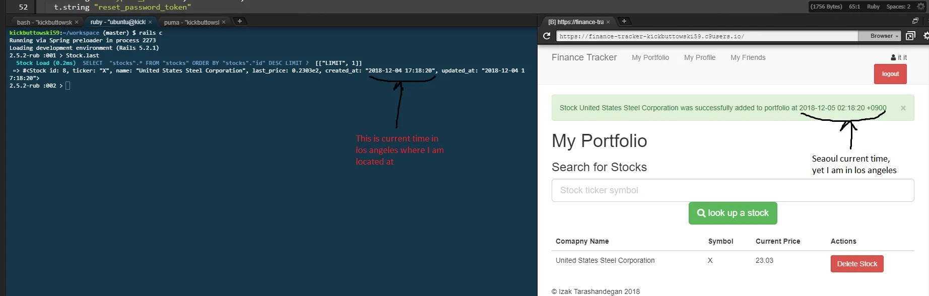Image resolution: width=929 pixels, height=296 pixels.
Task: Add a new tab in browser pane
Action: (x=624, y=21)
